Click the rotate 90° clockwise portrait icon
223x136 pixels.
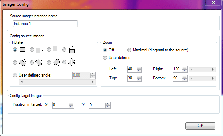[x=40, y=50]
